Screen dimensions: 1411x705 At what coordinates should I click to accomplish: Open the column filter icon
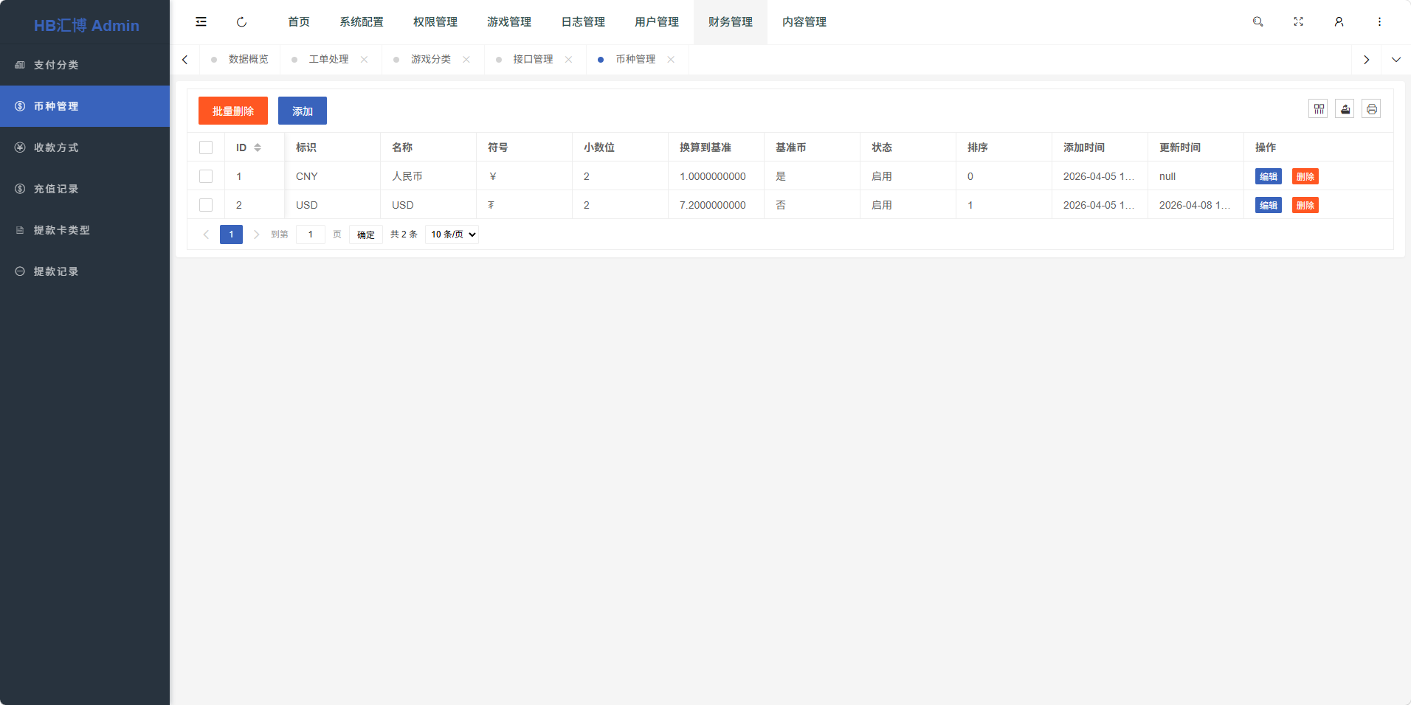(x=1319, y=109)
